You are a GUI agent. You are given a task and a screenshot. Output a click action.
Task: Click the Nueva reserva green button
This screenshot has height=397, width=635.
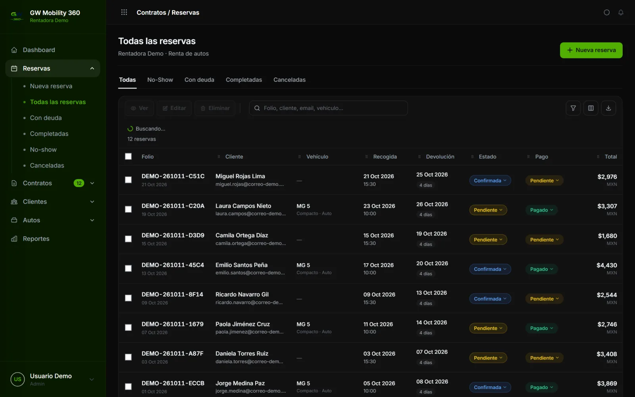[591, 50]
